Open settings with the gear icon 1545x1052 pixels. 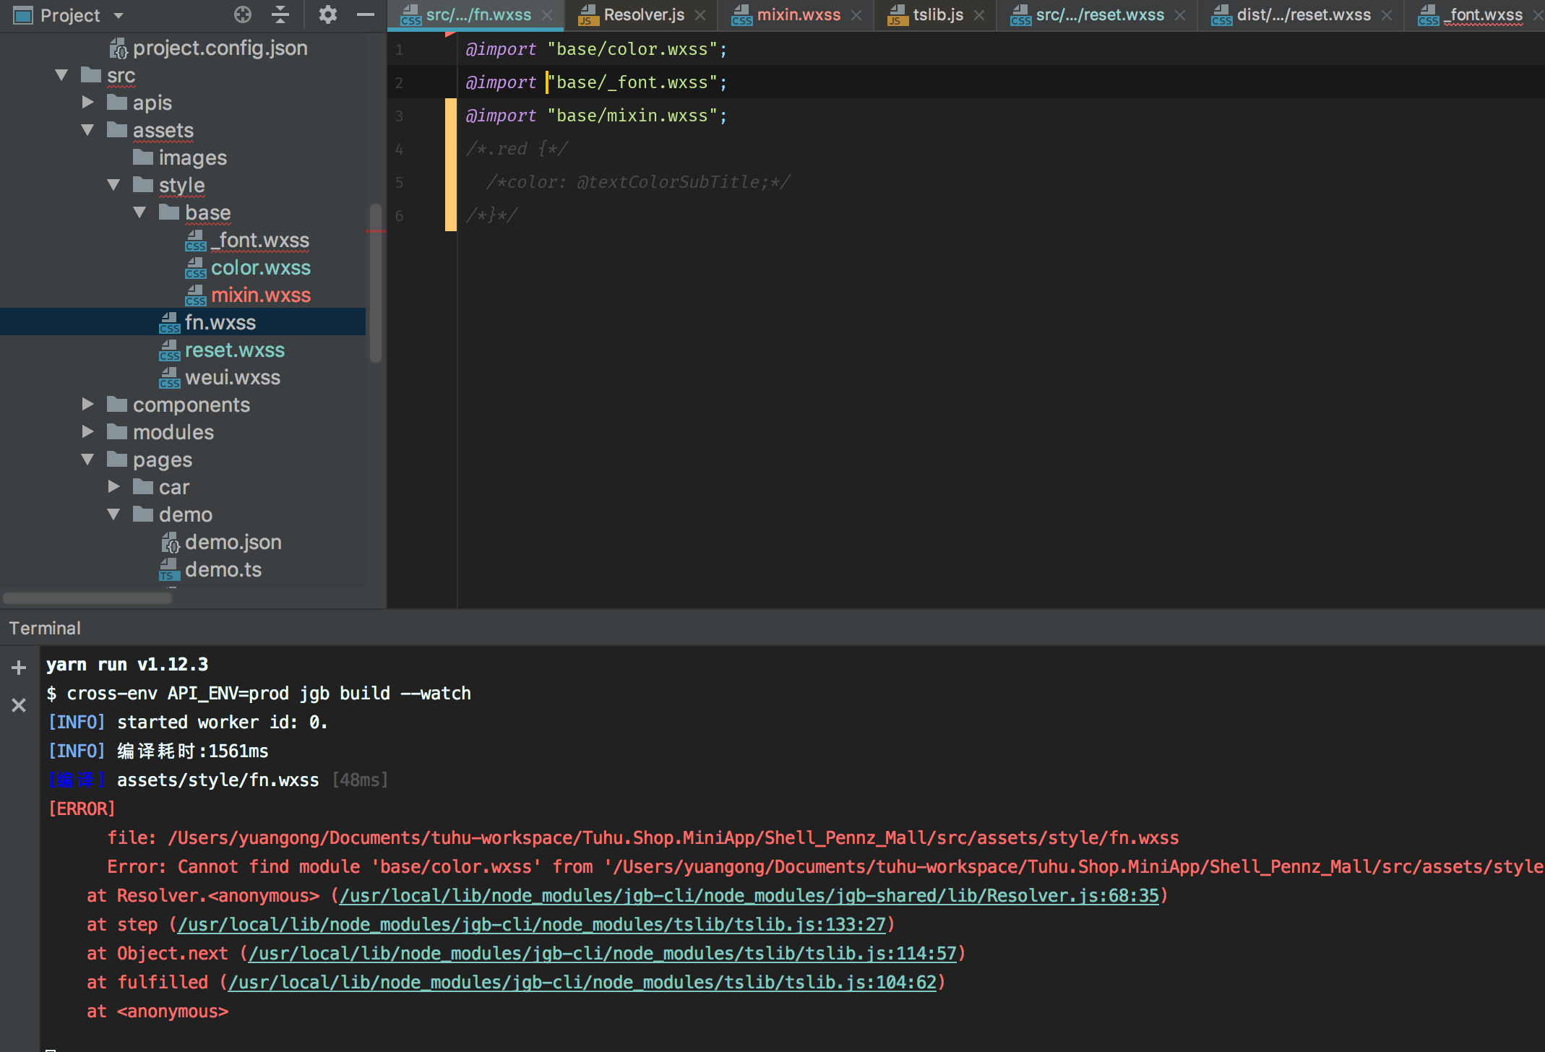pyautogui.click(x=329, y=14)
